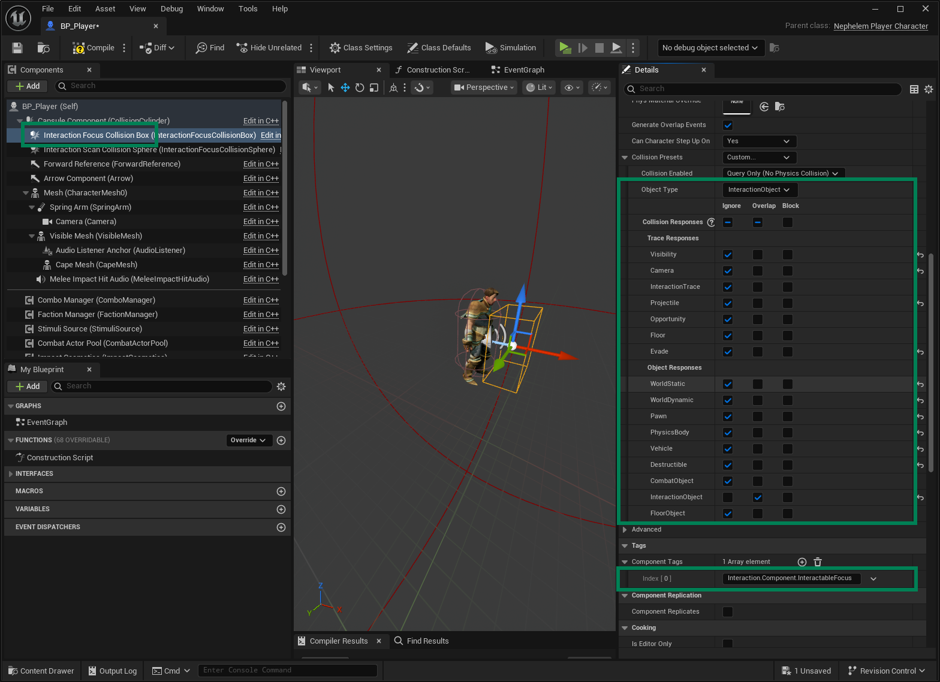This screenshot has width=940, height=682.
Task: Add a new graph with plus icon
Action: 281,406
